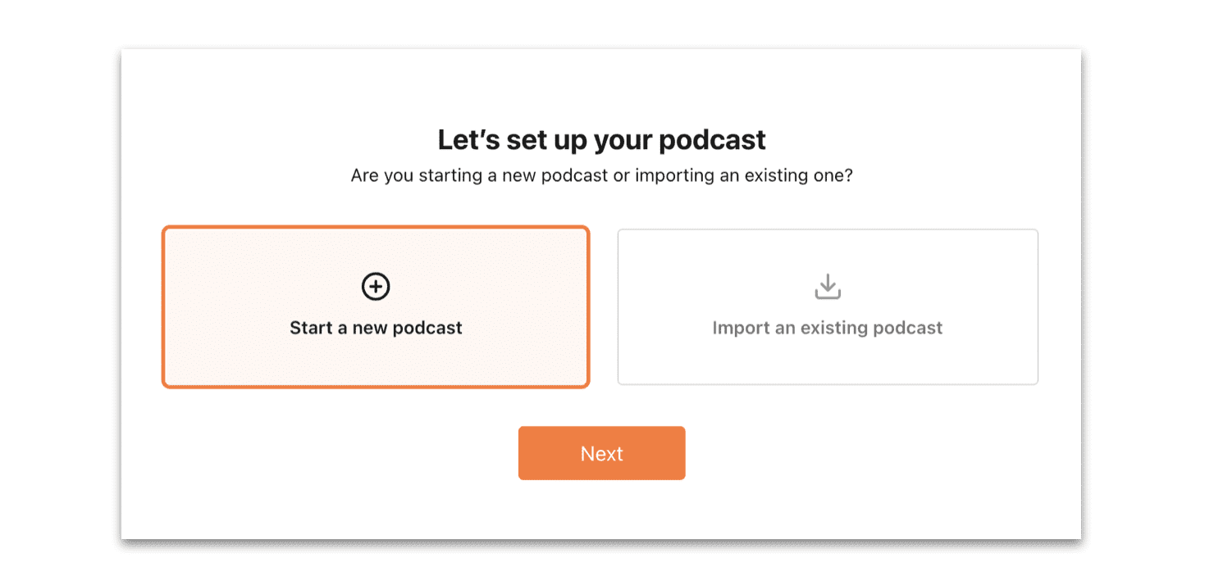Click the Next button
The image size is (1214, 585).
pos(601,453)
